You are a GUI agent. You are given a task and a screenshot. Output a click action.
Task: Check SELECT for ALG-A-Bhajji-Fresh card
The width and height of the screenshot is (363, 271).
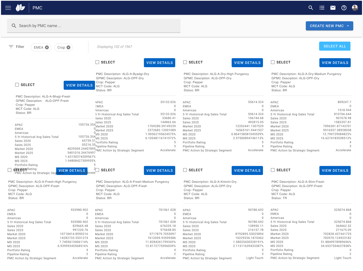(17, 85)
